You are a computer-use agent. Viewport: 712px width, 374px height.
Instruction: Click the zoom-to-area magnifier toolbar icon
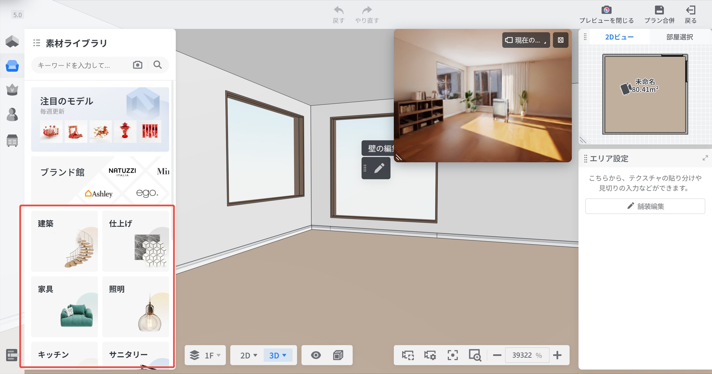point(475,355)
